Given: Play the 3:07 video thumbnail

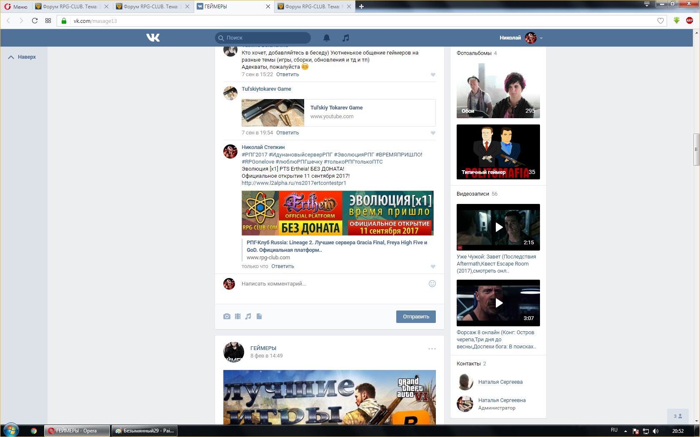Looking at the screenshot, I should [498, 303].
